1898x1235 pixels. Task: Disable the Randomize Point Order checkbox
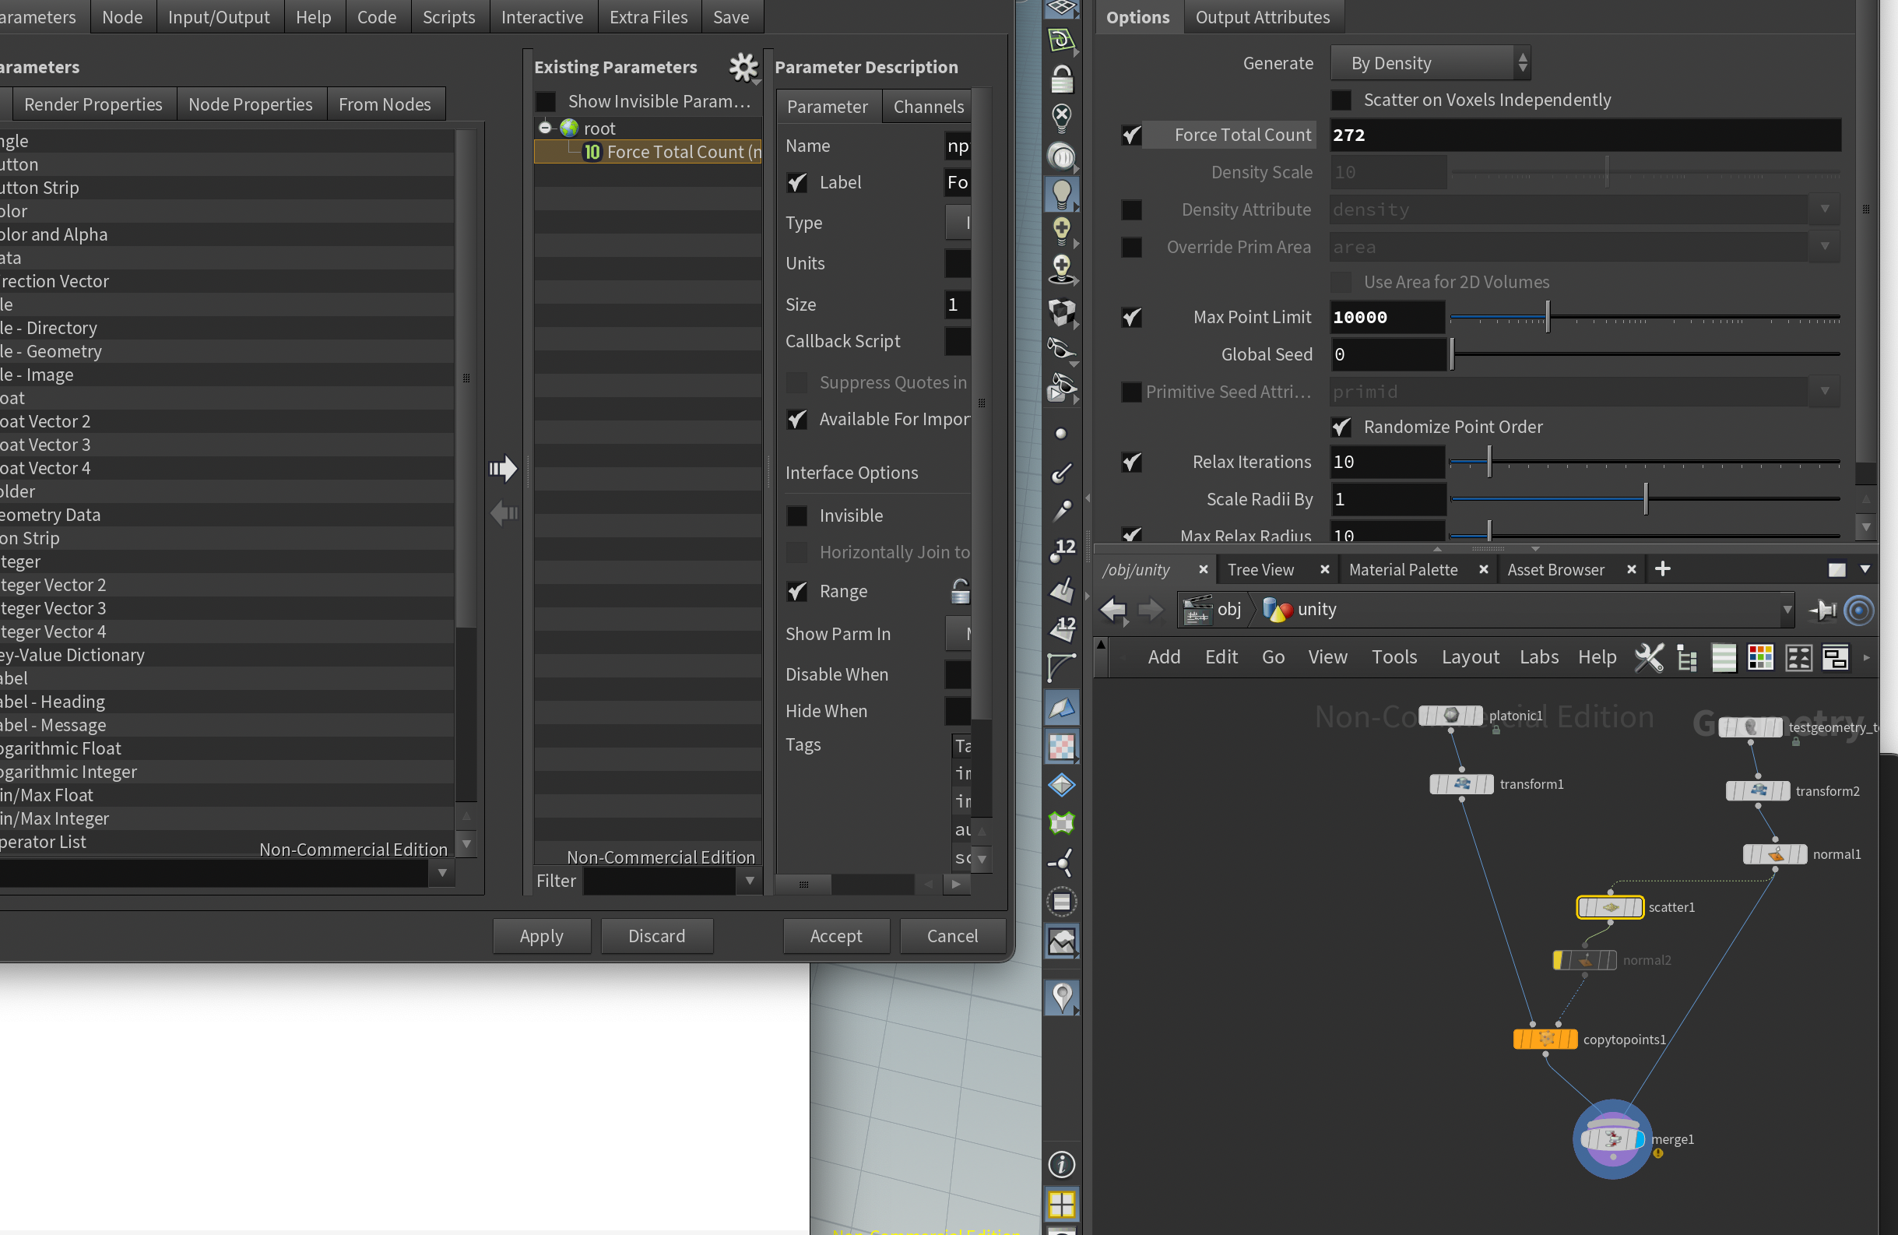[1341, 427]
